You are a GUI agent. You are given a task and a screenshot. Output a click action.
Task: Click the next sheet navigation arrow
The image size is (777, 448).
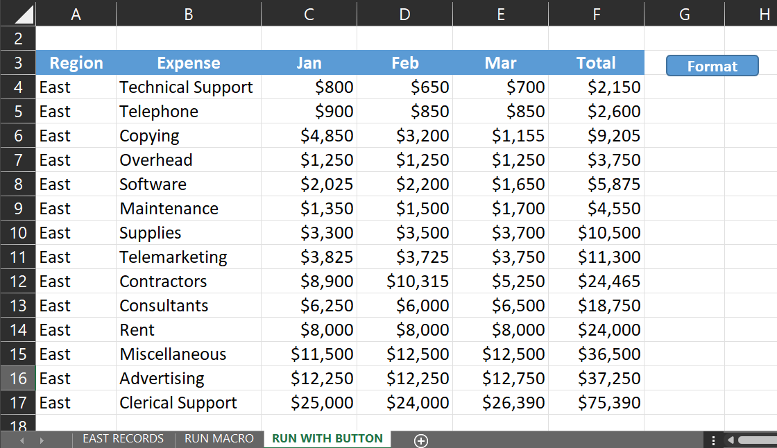[x=42, y=440]
